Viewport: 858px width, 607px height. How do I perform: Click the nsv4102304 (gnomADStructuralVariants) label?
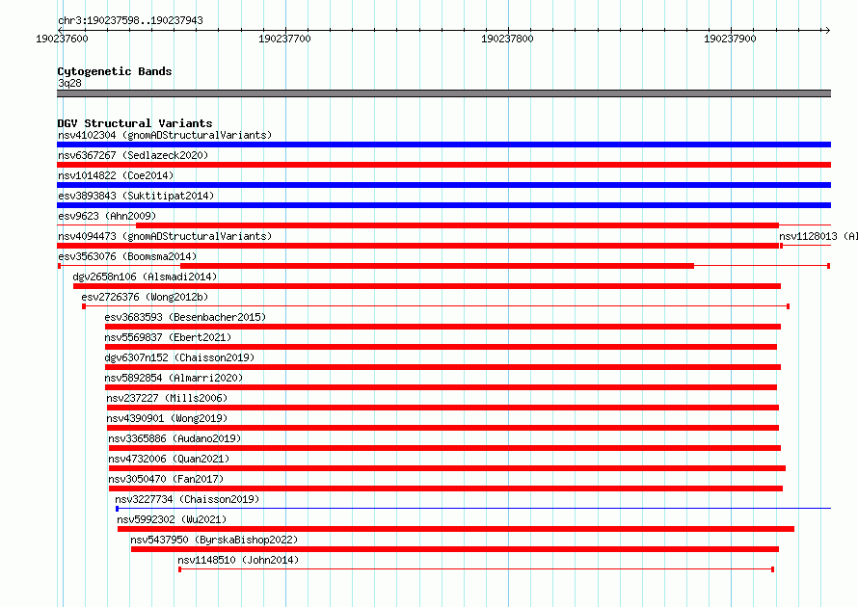click(x=165, y=135)
